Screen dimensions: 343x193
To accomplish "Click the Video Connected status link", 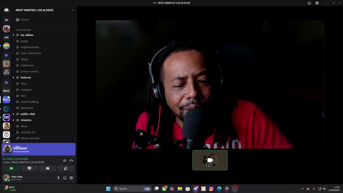I will (16, 159).
